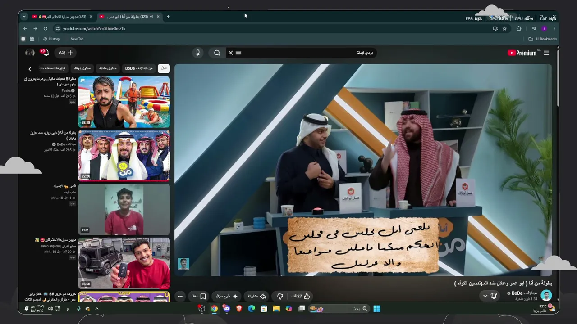Open the History bookmark
This screenshot has height=324, width=577.
51,39
